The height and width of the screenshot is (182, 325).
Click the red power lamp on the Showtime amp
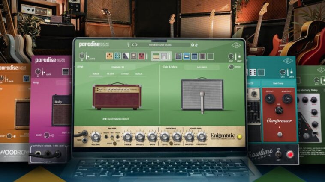pyautogui.click(x=290, y=154)
